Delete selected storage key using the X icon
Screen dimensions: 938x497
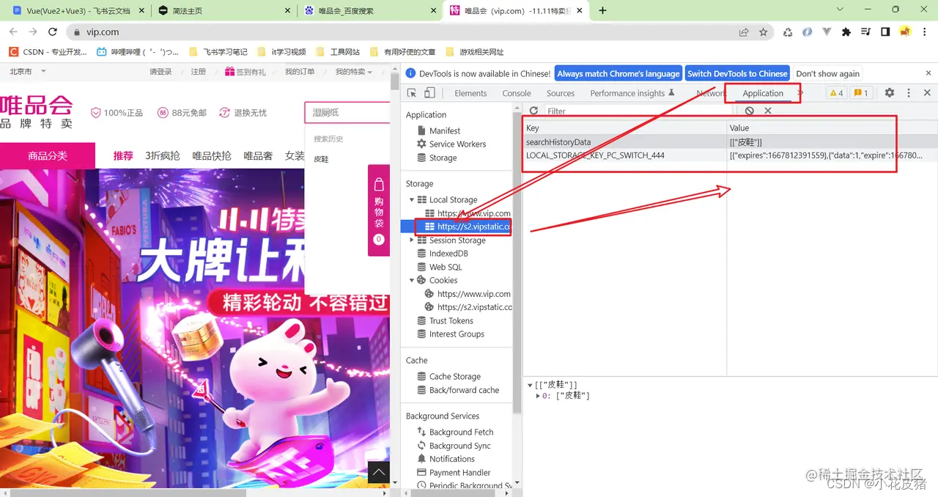pyautogui.click(x=767, y=111)
